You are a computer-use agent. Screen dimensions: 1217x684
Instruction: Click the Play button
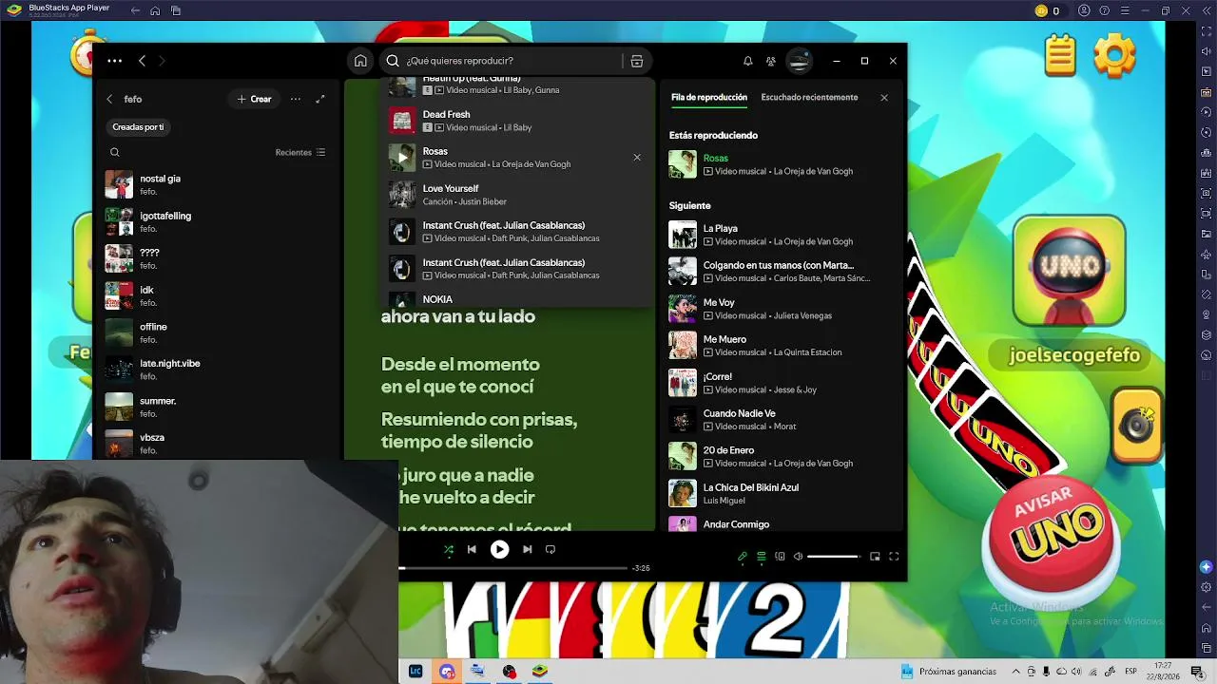pyautogui.click(x=499, y=549)
